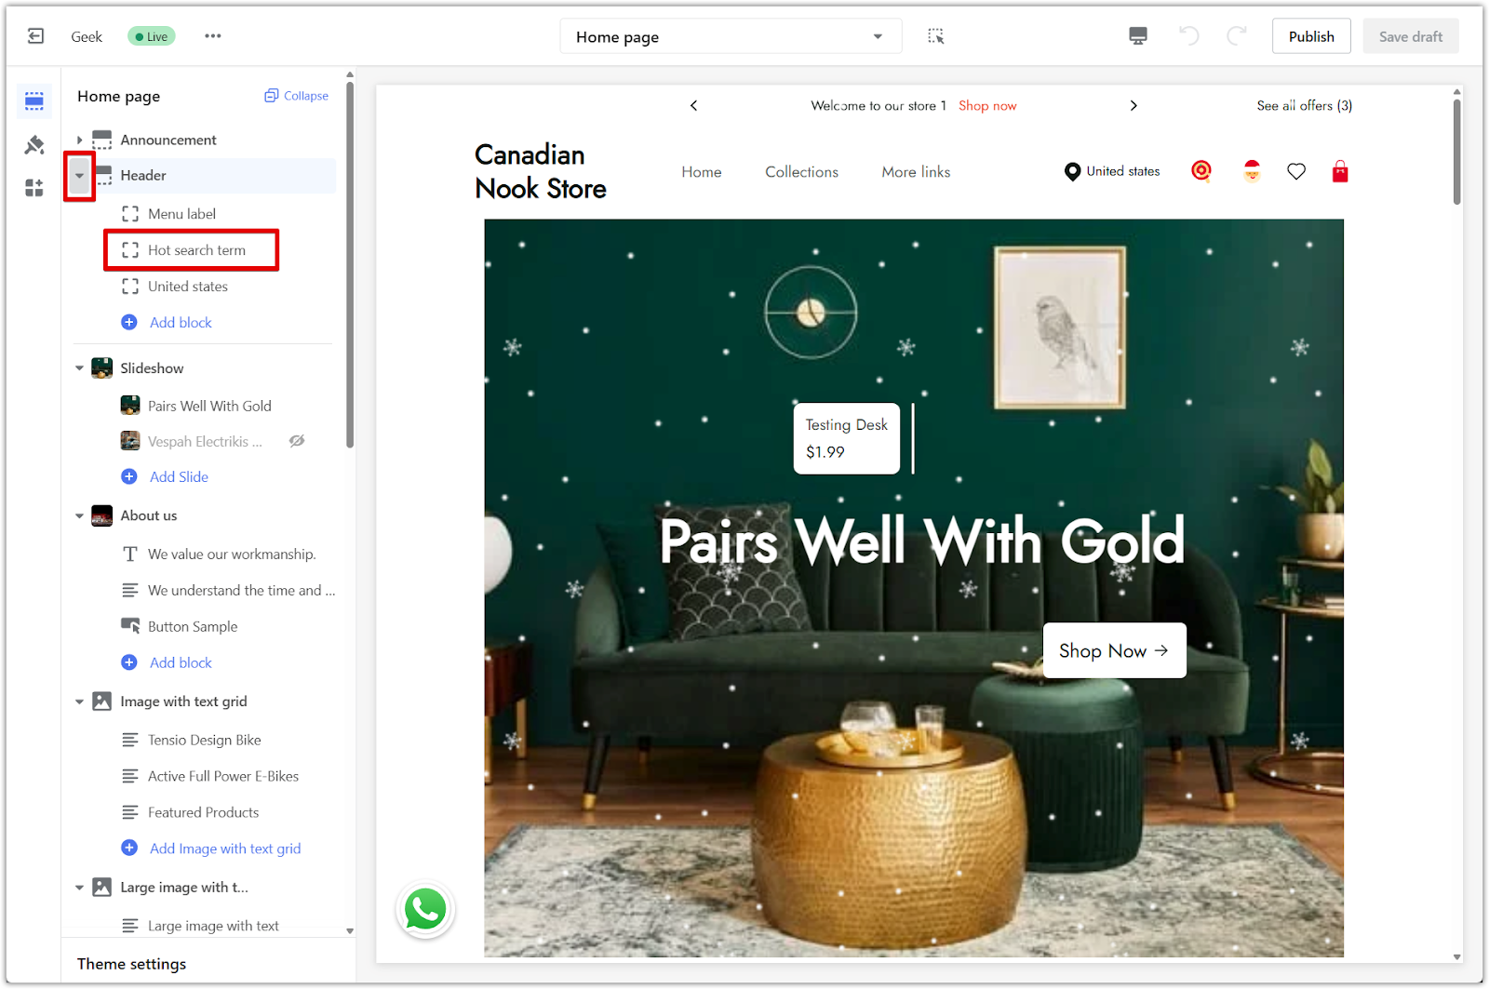Click the wishlist heart icon in preview
This screenshot has width=1489, height=989.
pyautogui.click(x=1295, y=172)
